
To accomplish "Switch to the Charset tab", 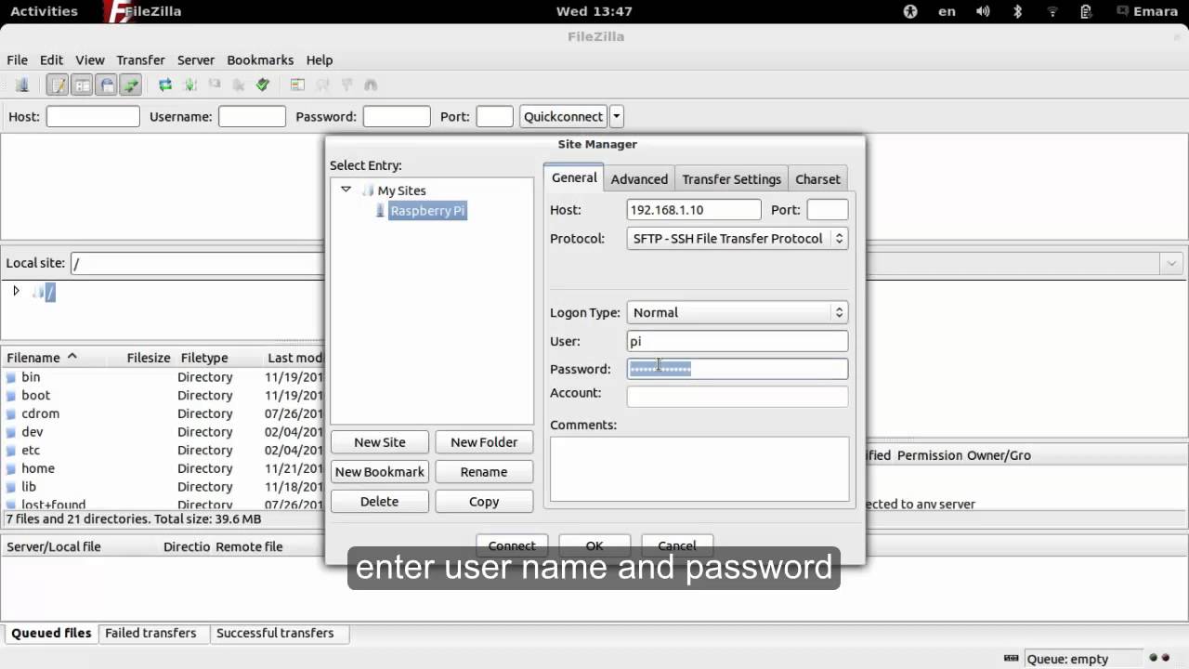I will point(817,179).
